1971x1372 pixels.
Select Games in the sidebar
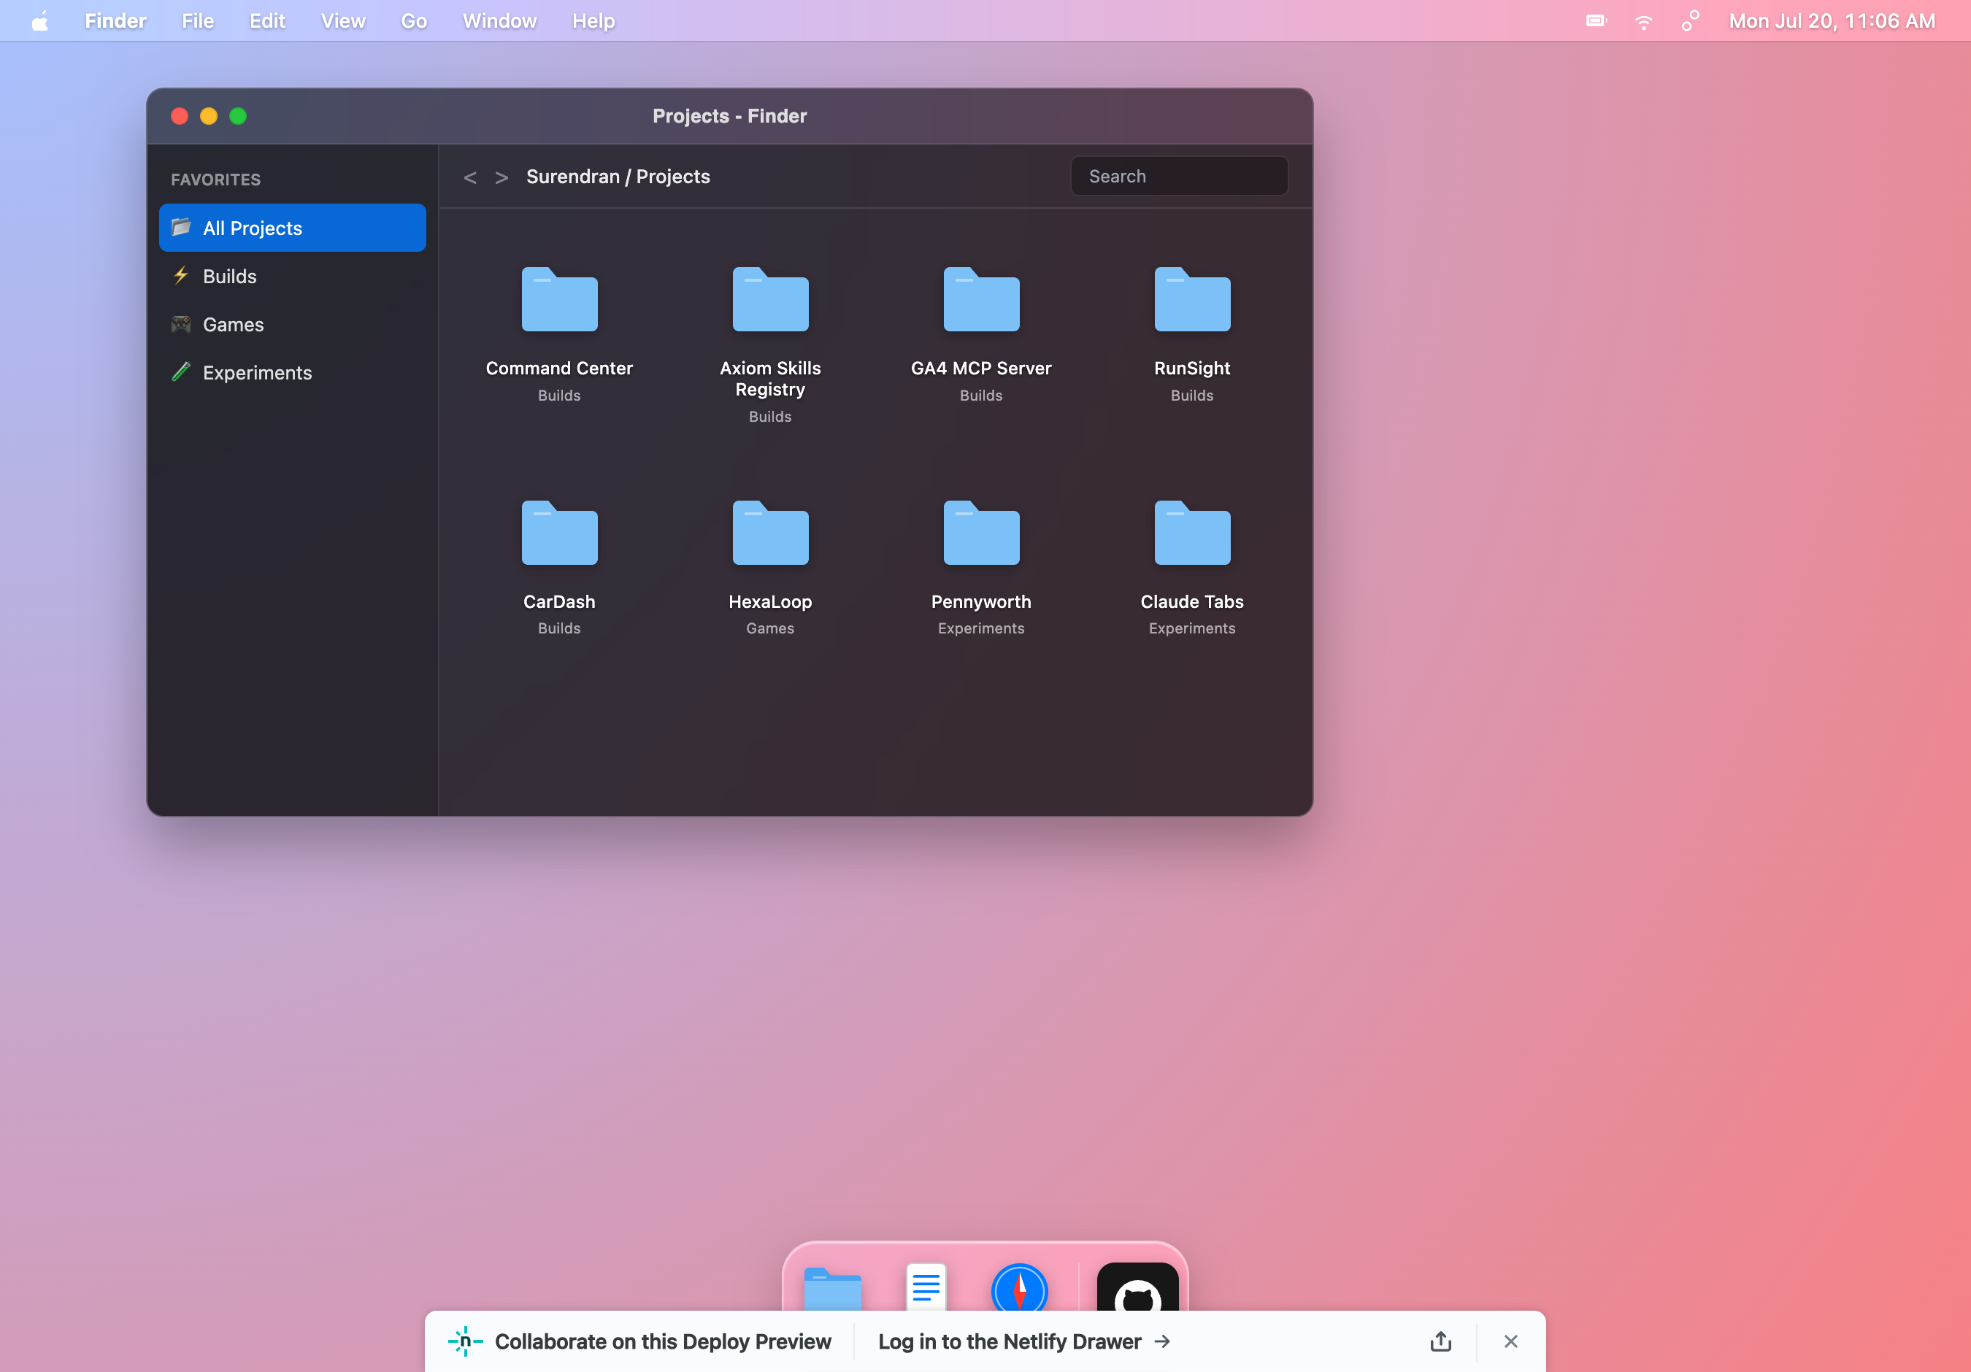point(292,323)
